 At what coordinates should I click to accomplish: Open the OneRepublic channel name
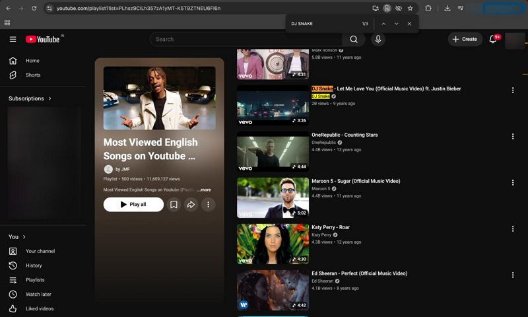(x=323, y=143)
